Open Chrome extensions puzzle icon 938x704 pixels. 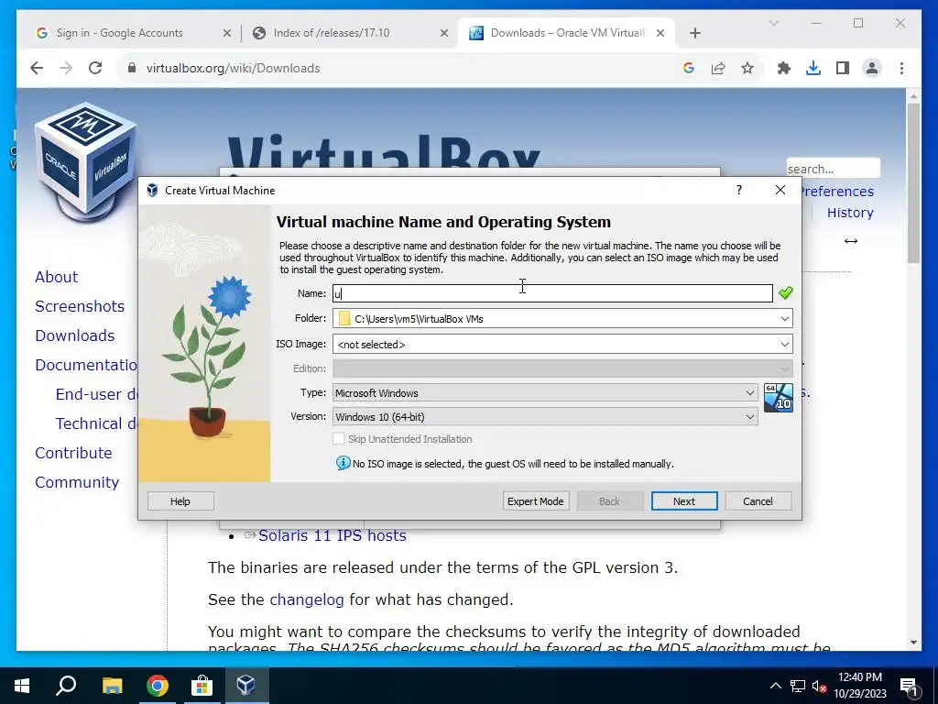click(784, 68)
